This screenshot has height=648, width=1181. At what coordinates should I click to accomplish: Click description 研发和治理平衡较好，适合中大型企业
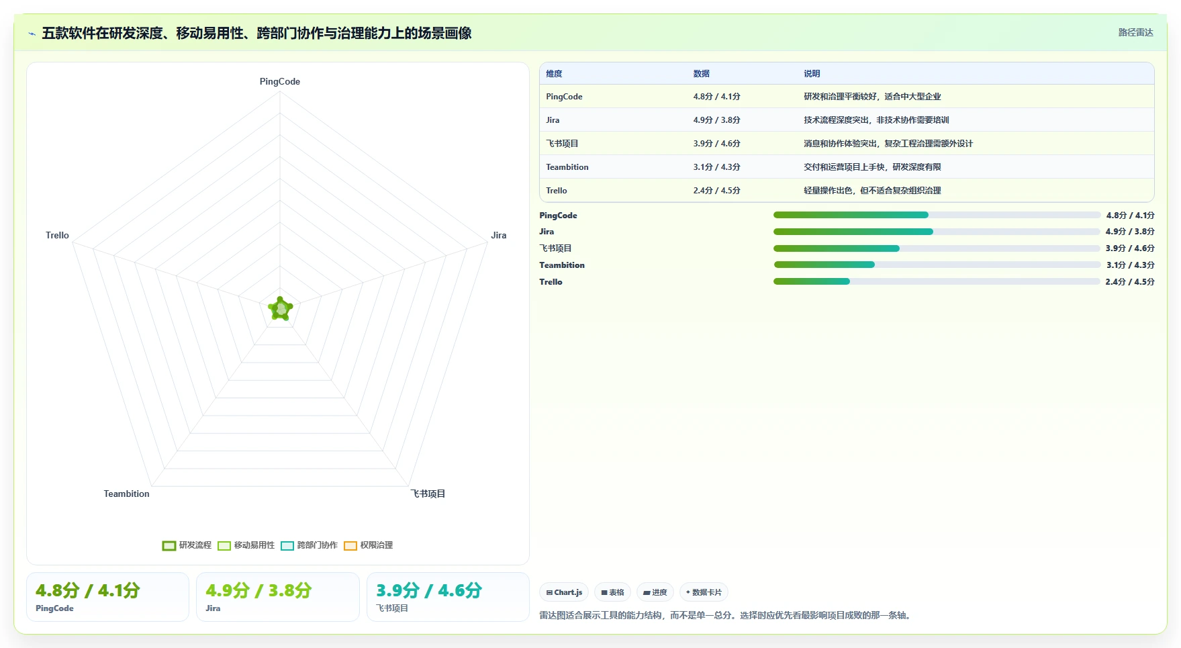(872, 97)
